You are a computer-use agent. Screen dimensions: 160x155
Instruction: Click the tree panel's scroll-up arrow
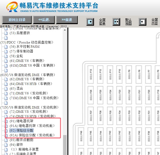tap(65, 30)
